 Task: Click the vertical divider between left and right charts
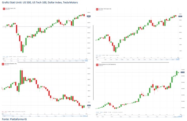point(93,62)
